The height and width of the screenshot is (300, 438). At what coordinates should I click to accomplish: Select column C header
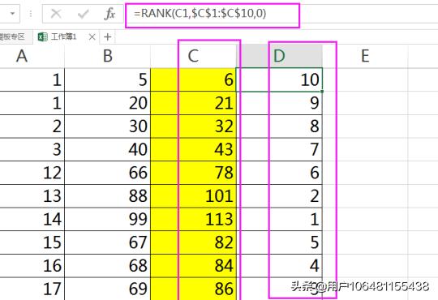tap(193, 56)
